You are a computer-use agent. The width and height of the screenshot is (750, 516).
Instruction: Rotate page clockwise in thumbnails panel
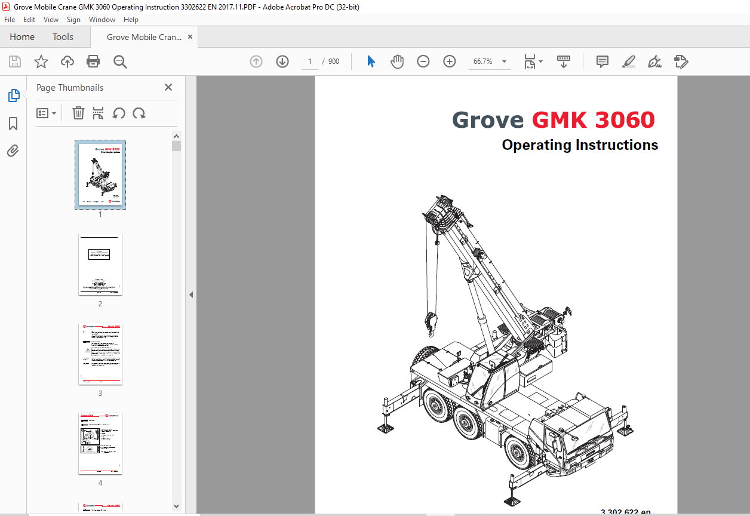click(x=139, y=113)
